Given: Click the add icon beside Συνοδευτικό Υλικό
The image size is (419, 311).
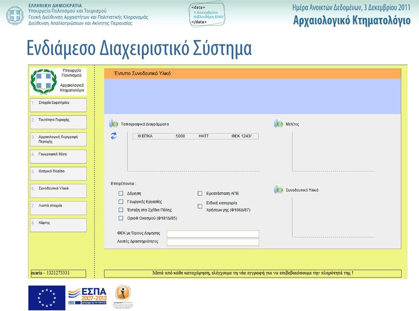Looking at the screenshot, I should click(x=278, y=190).
